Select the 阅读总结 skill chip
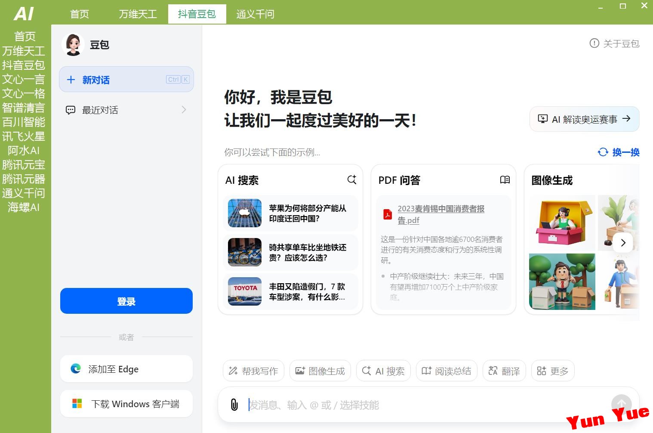653x433 pixels. tap(447, 371)
